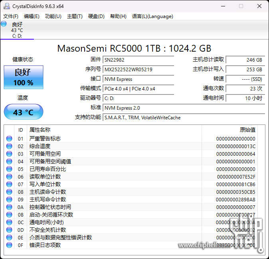This screenshot has height=259, width=269.
Task: Click the status orb for attribute 0E
Action: pyautogui.click(x=9, y=237)
